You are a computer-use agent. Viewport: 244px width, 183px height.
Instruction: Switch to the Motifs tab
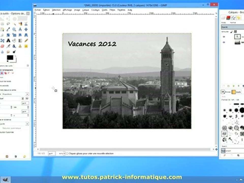click(x=236, y=92)
